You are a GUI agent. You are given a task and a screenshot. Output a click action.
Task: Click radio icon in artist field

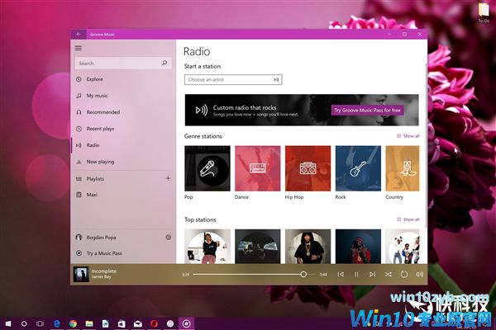(x=276, y=79)
